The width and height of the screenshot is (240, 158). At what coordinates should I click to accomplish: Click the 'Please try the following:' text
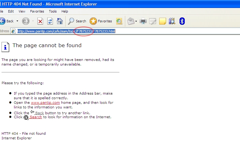click(x=23, y=83)
